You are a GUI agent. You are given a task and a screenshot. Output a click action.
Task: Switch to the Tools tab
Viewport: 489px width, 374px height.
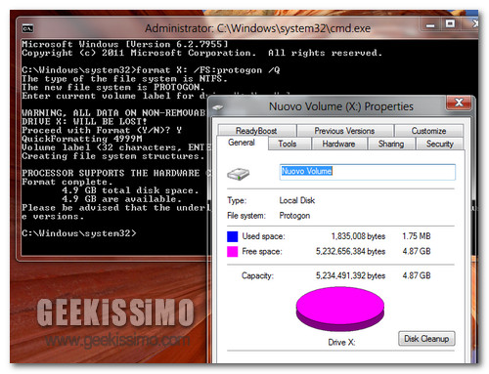click(x=288, y=144)
